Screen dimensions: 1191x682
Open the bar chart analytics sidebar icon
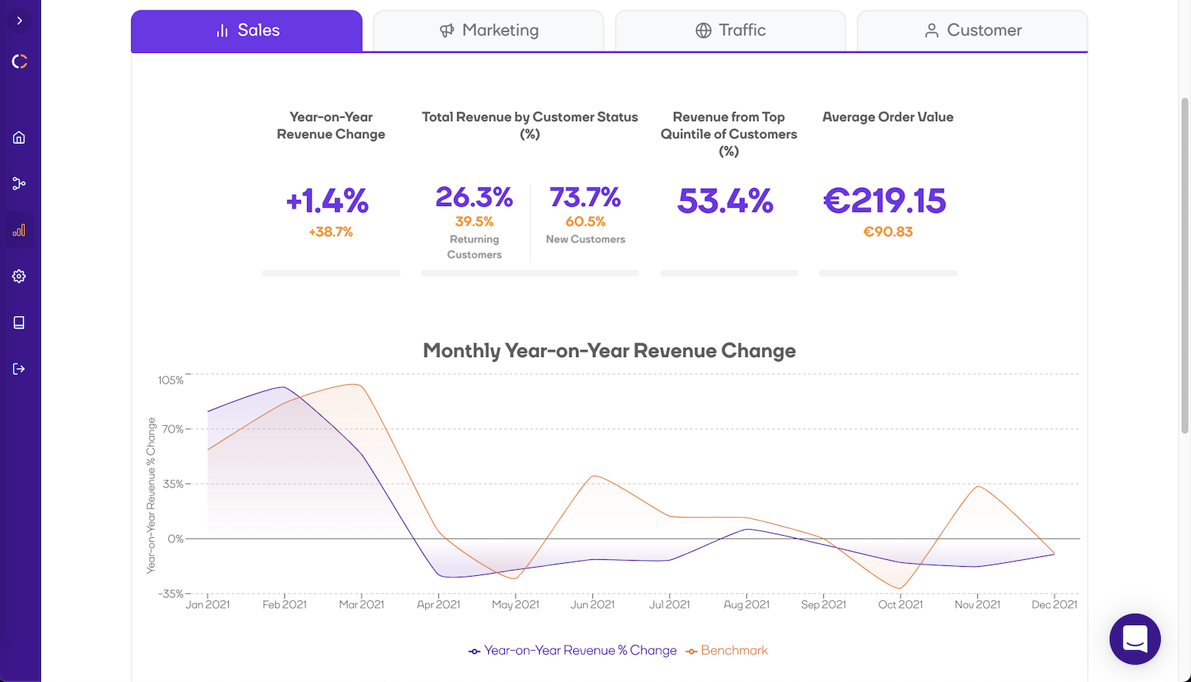tap(19, 230)
